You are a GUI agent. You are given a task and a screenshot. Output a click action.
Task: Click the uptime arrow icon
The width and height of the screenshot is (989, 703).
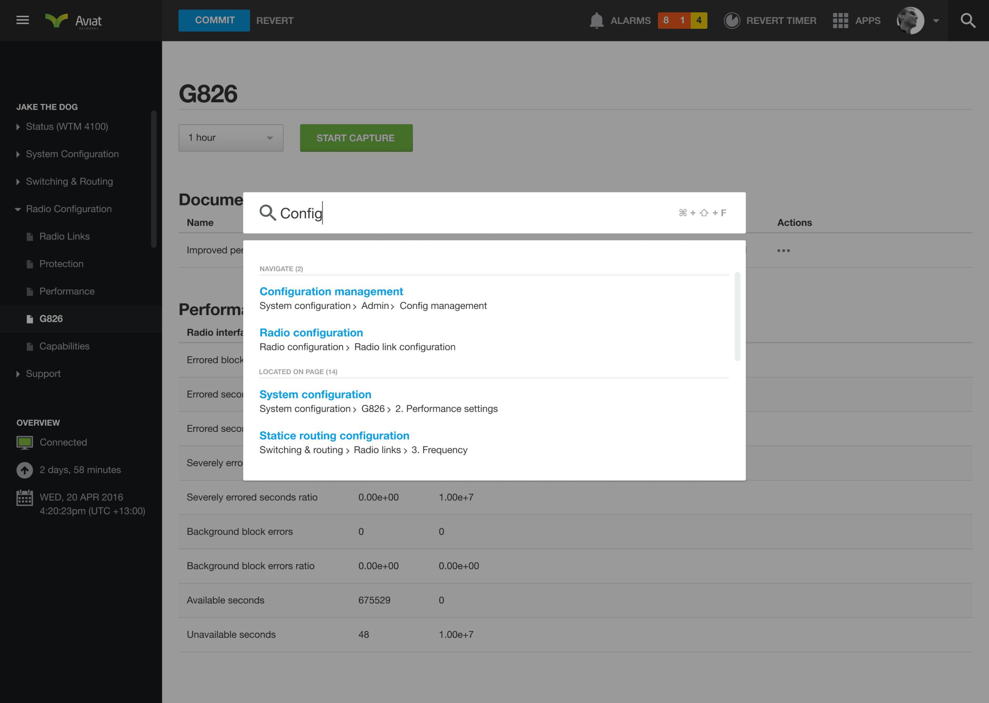click(25, 470)
